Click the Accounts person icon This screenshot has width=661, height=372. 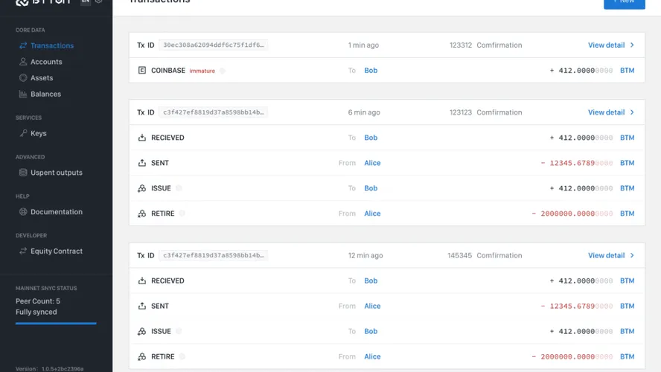23,62
